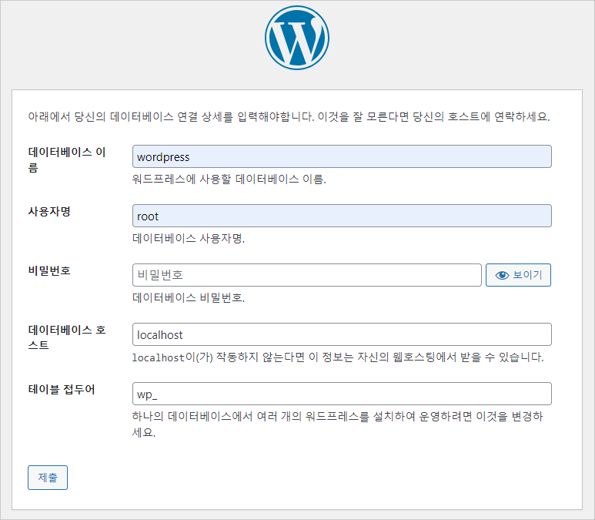Click into the empty 비밀번호 password field
The image size is (595, 520).
pos(307,275)
